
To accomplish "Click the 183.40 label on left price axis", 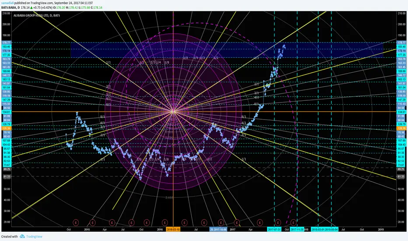I will 7,46.
